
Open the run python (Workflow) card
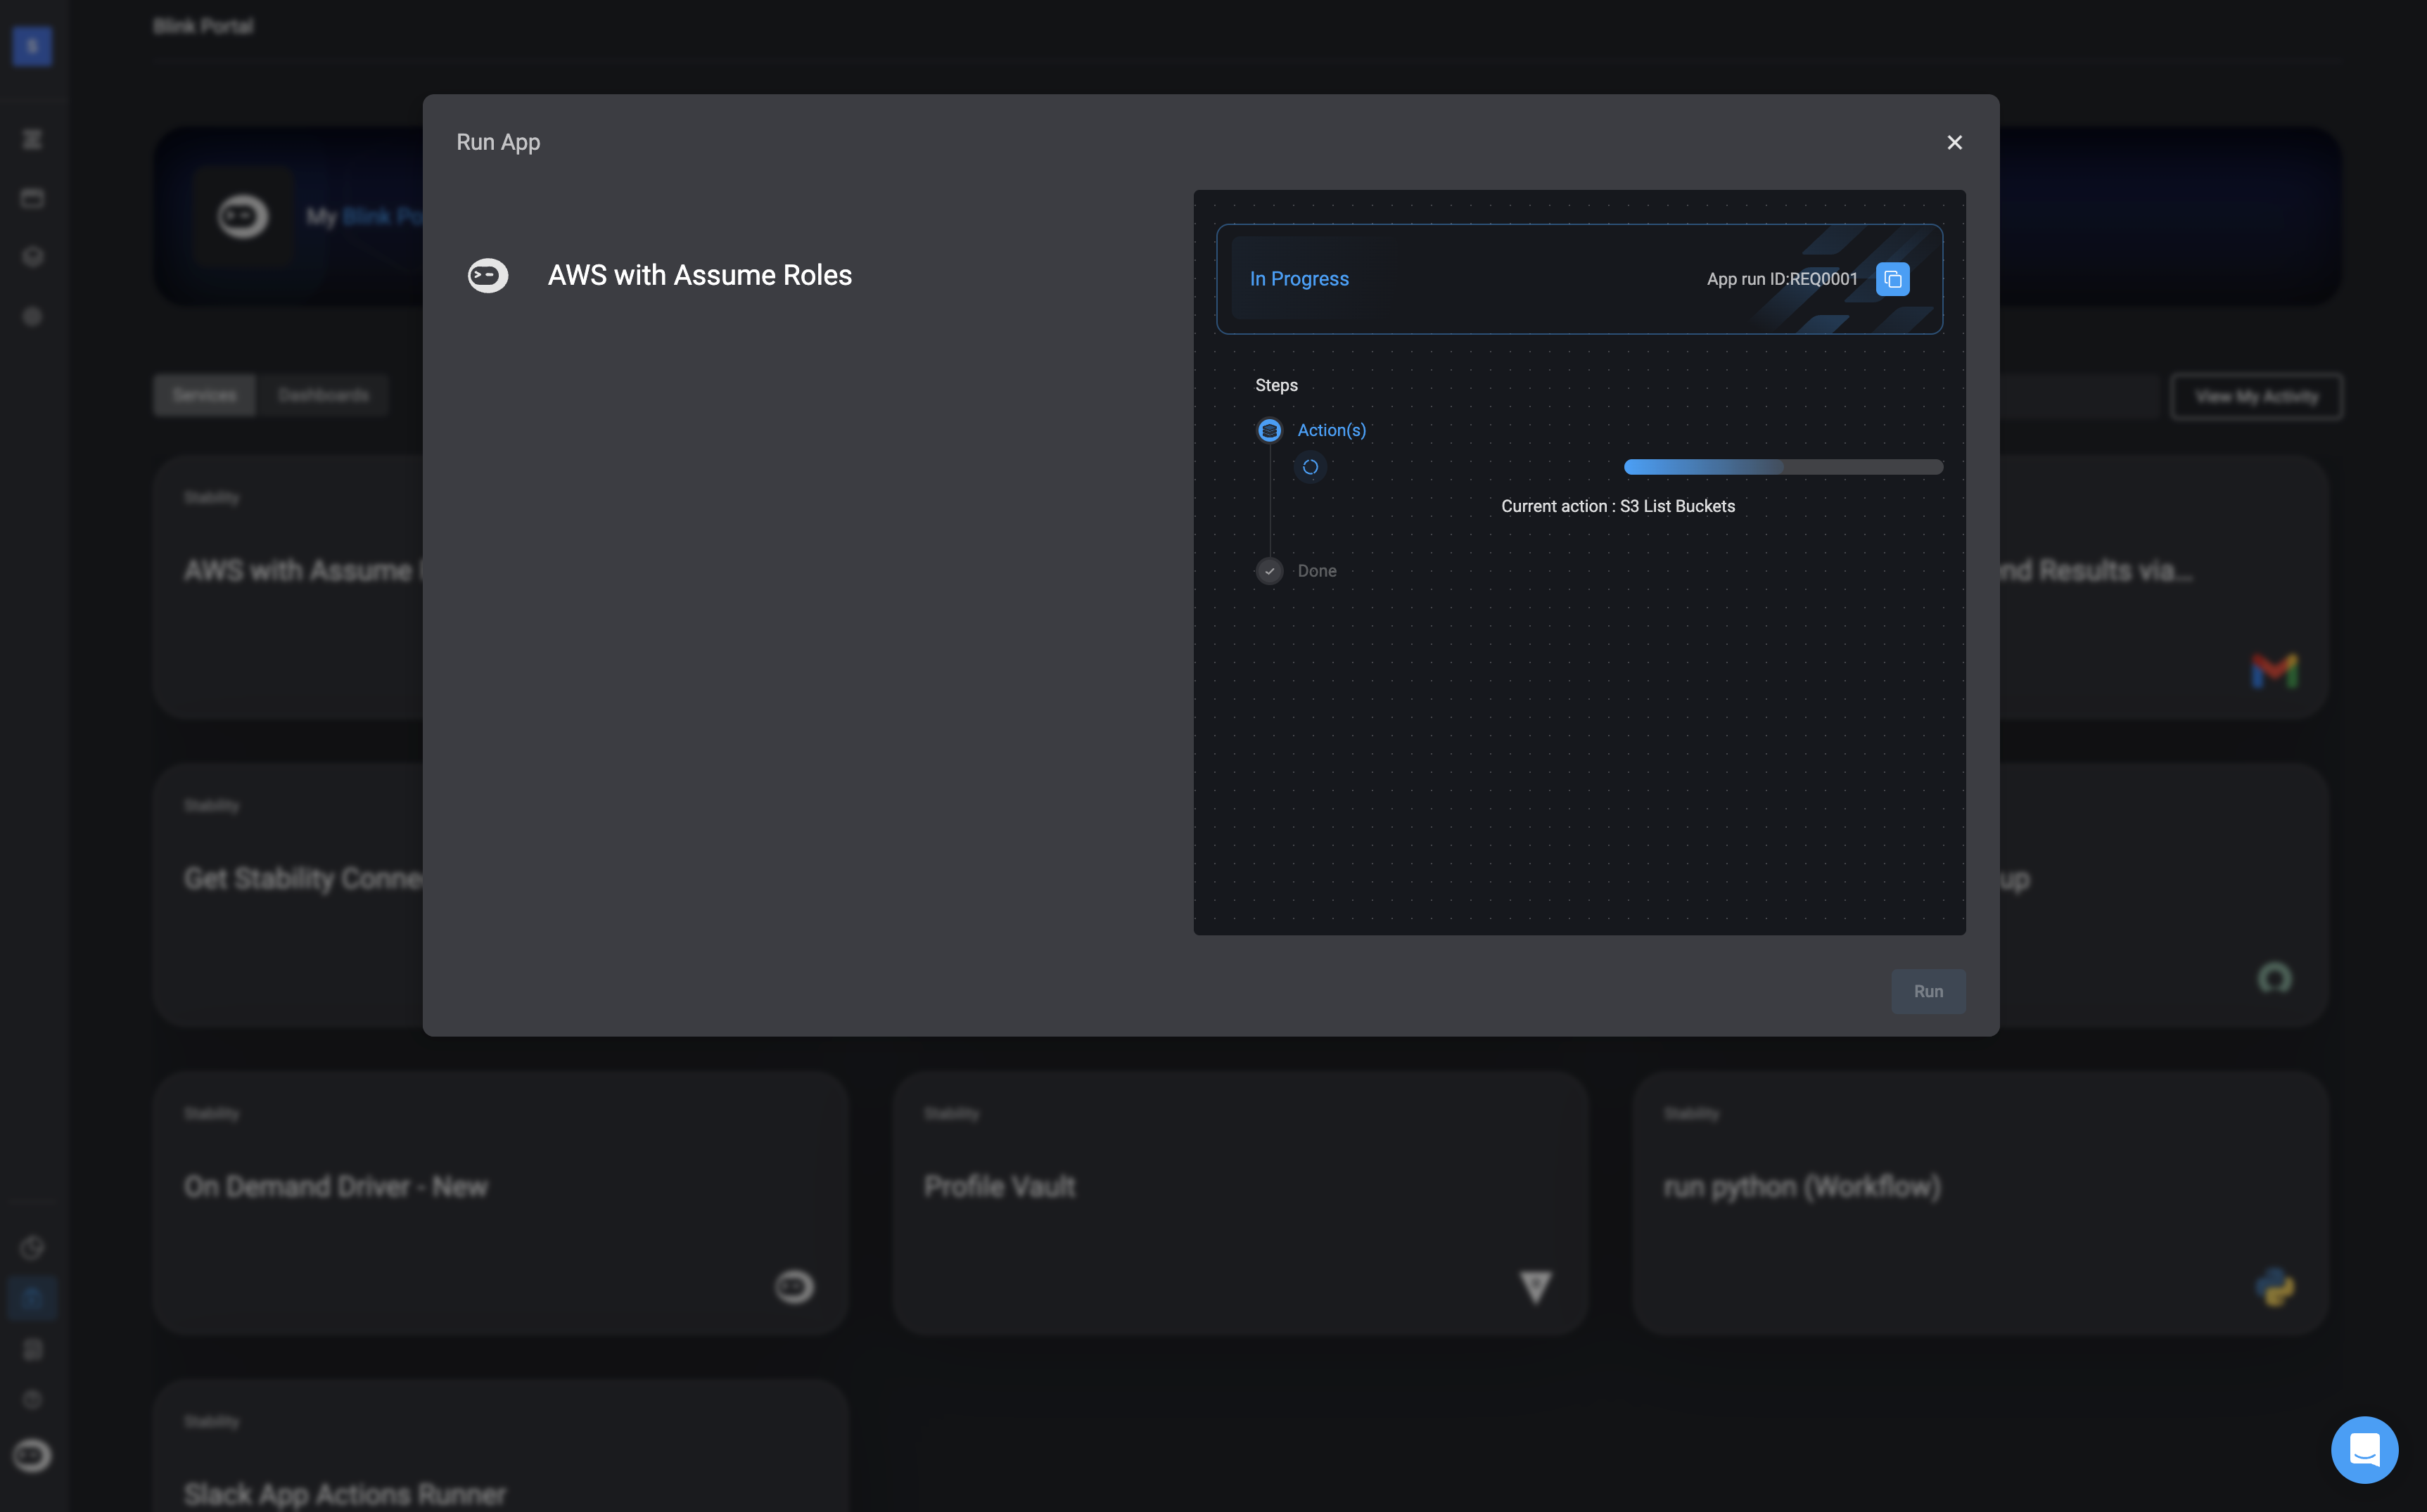1979,1202
